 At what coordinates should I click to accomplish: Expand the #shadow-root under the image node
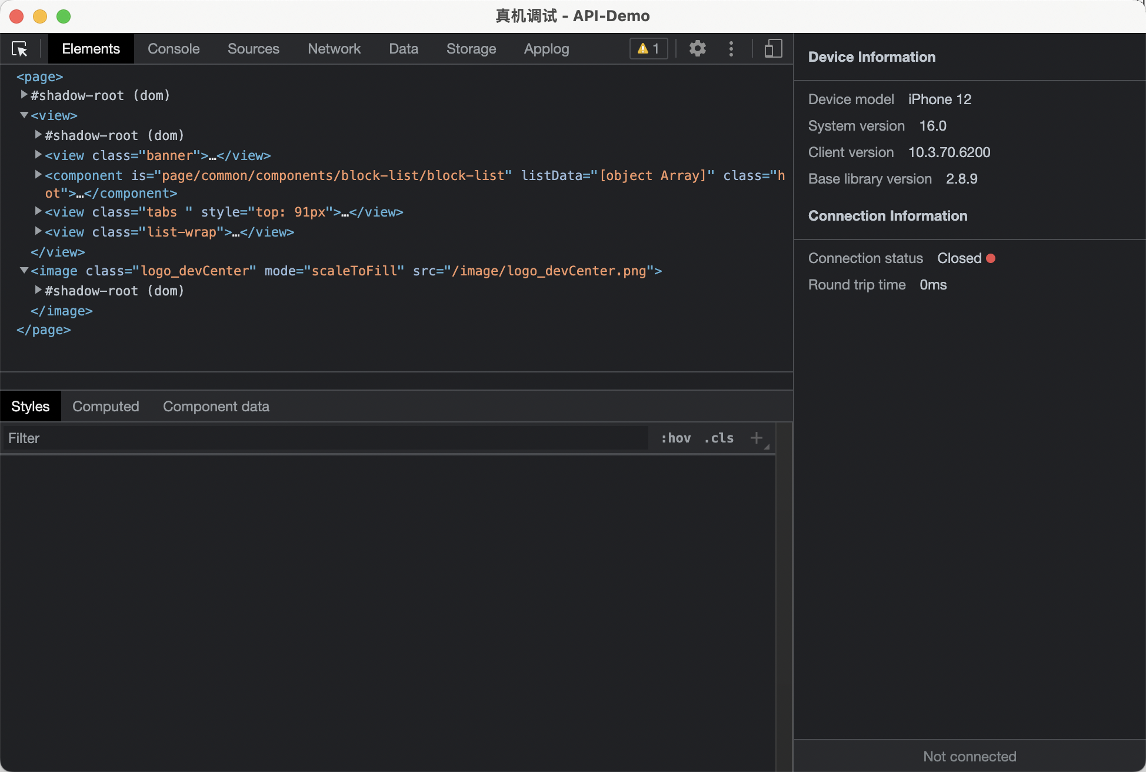38,290
